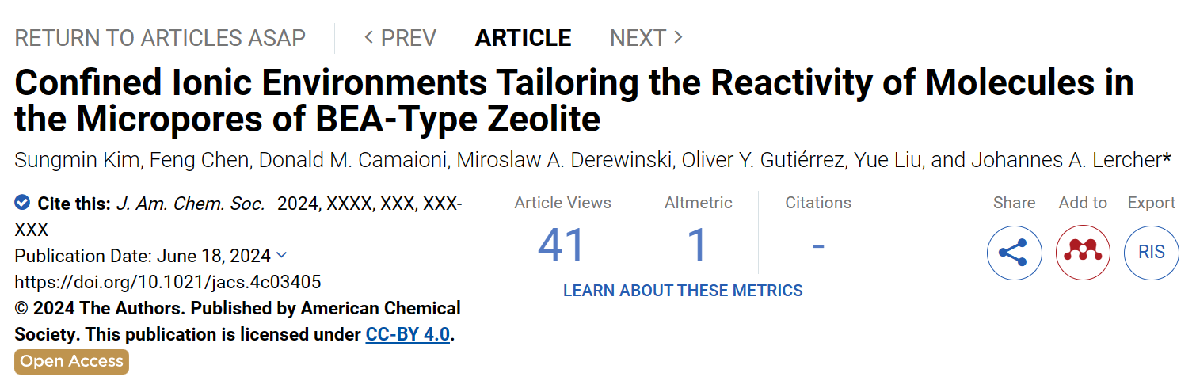Expand the Publication Date dropdown arrow
The width and height of the screenshot is (1196, 392).
tap(280, 255)
